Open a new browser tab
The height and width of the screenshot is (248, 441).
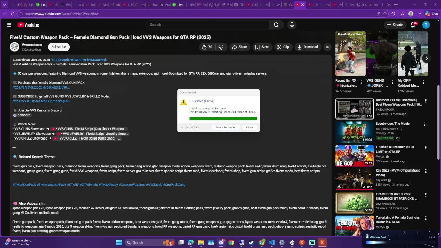coord(396,4)
